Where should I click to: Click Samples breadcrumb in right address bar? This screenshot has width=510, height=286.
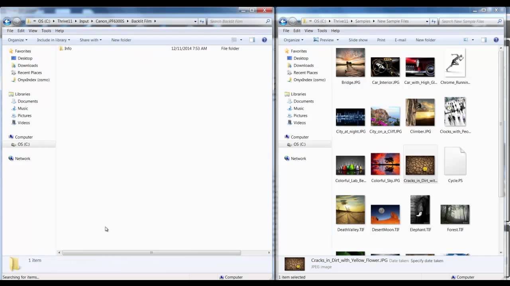pyautogui.click(x=363, y=21)
